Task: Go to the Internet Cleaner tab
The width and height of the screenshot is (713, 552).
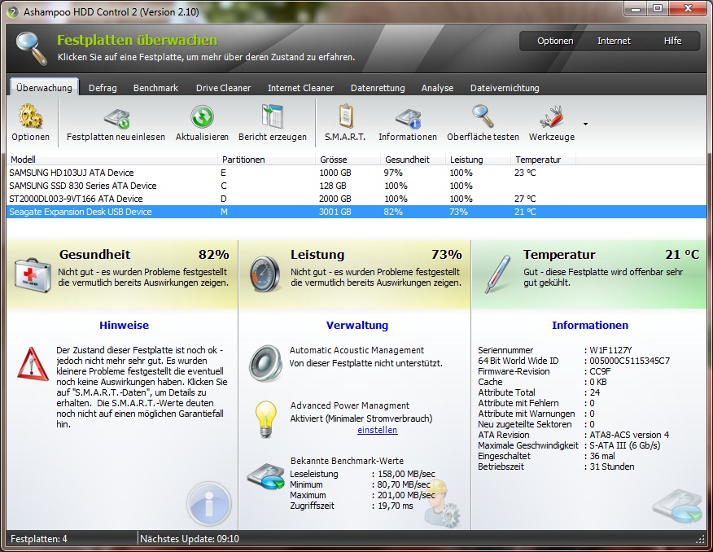Action: click(300, 88)
